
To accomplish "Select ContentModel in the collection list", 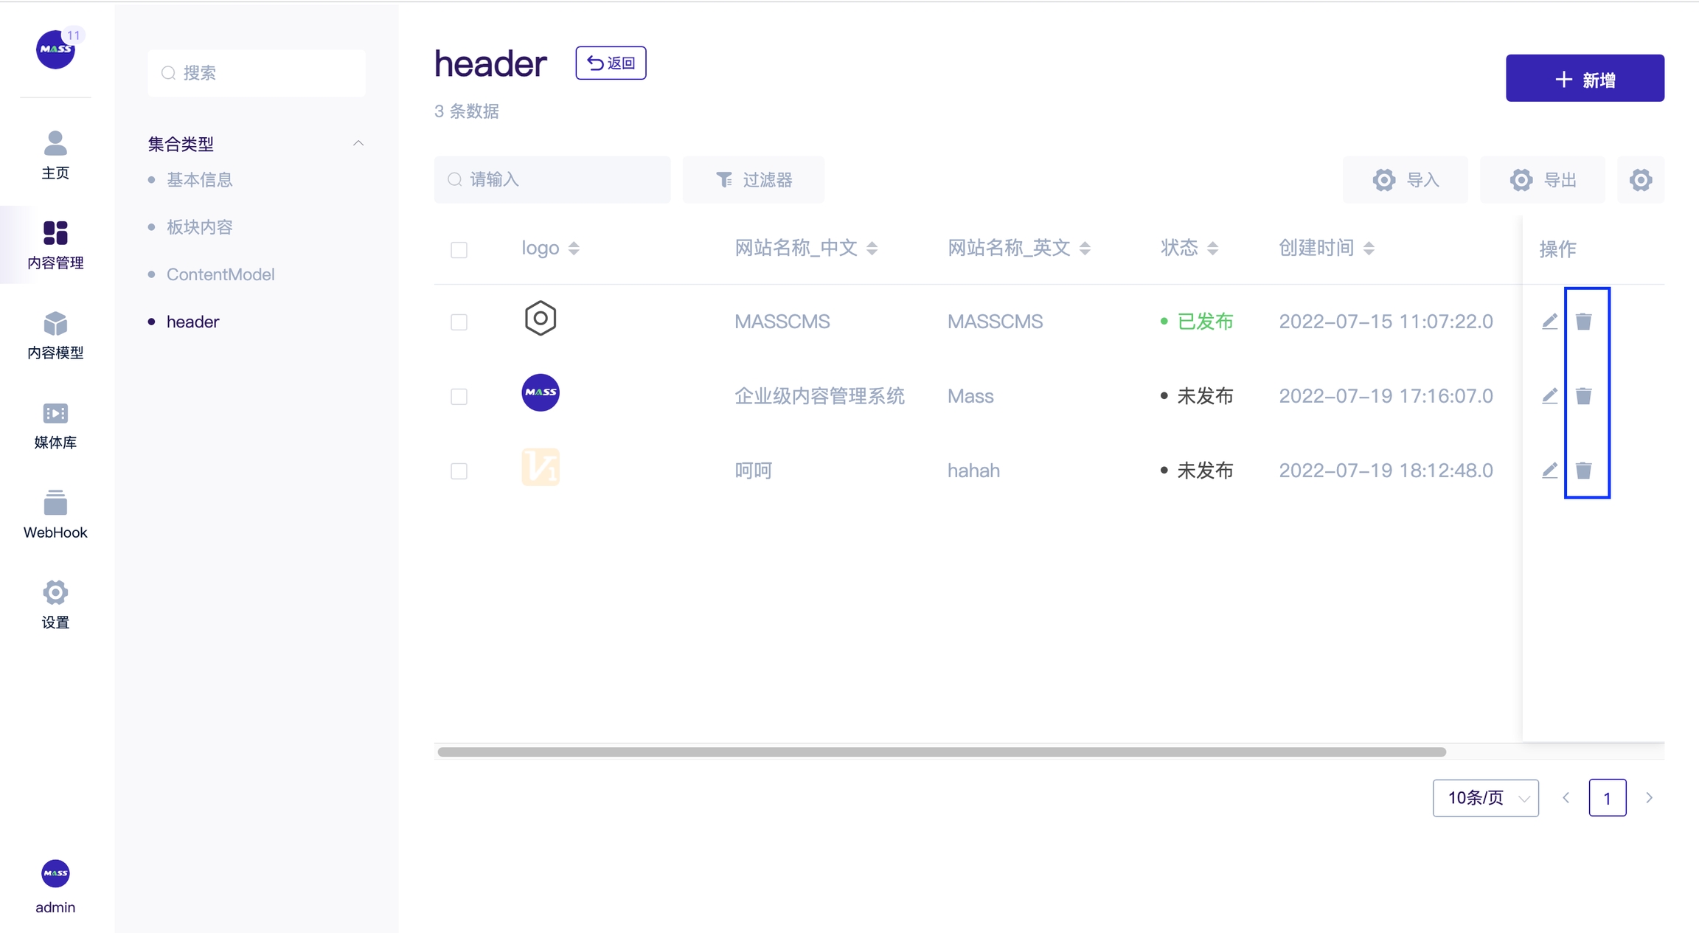I will (220, 274).
